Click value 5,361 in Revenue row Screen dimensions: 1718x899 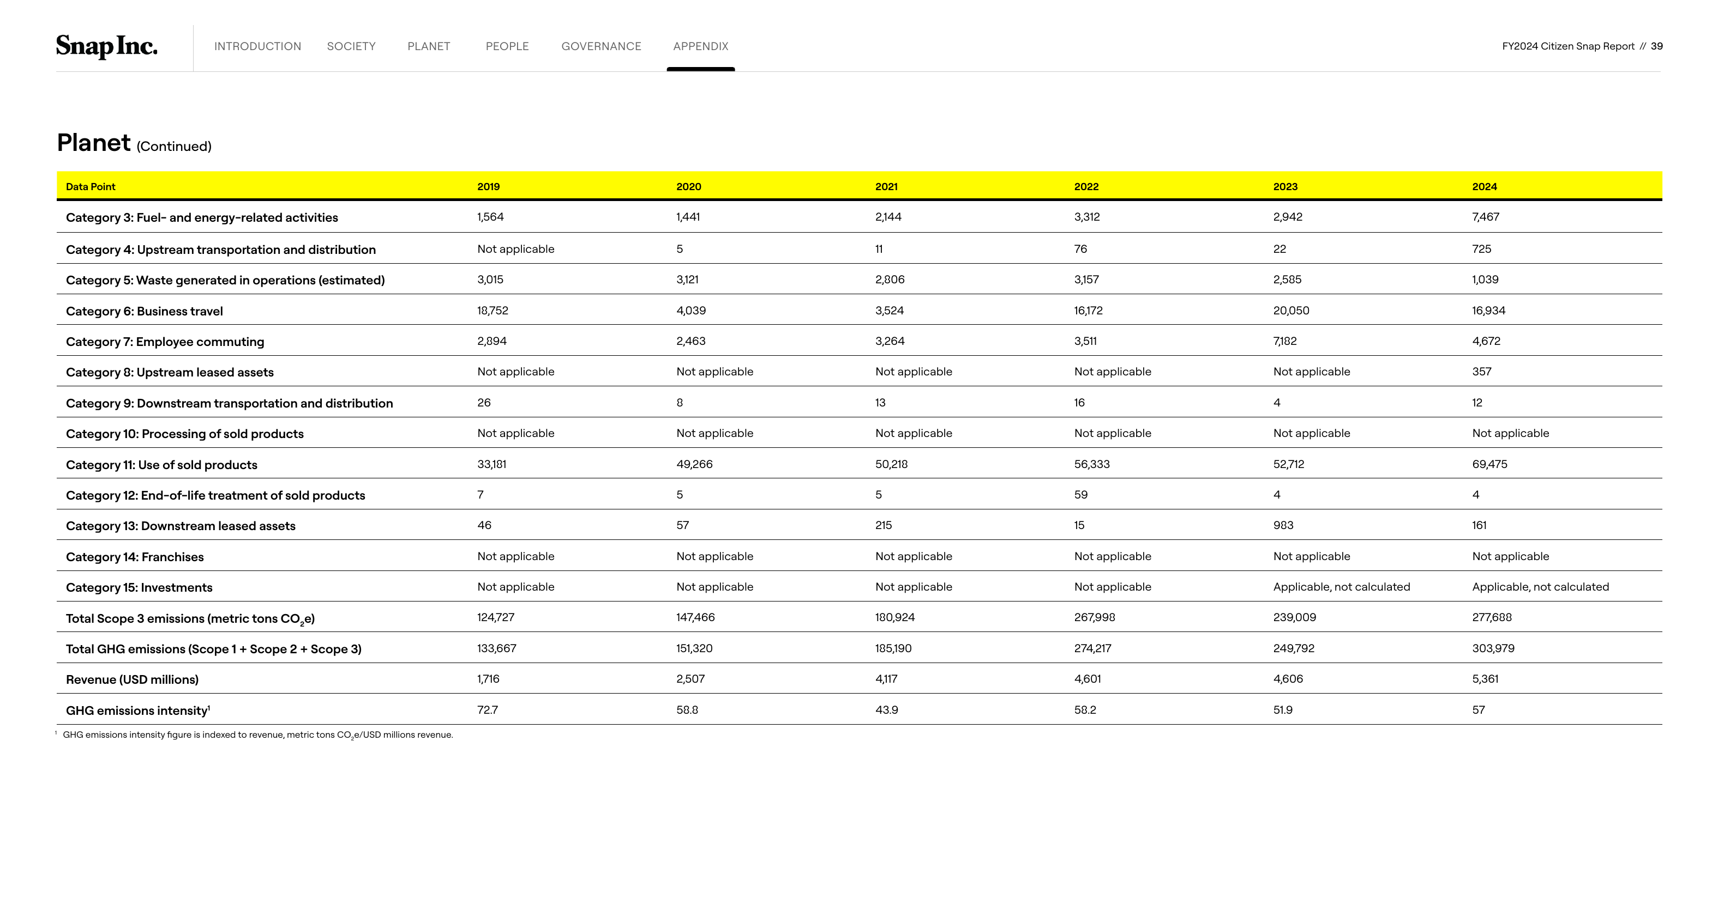[x=1485, y=680]
